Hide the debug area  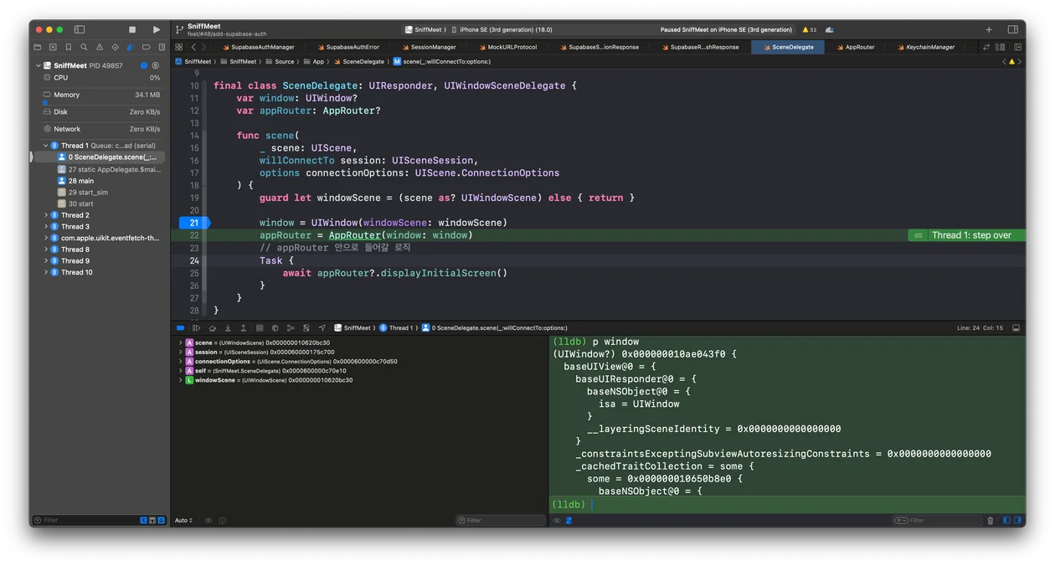pos(1016,328)
